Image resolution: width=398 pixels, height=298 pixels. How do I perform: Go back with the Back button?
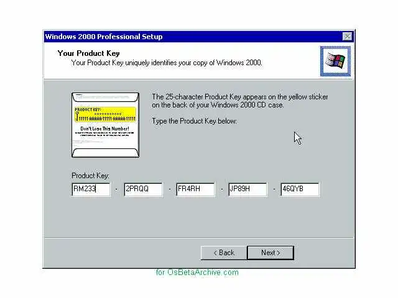(224, 253)
